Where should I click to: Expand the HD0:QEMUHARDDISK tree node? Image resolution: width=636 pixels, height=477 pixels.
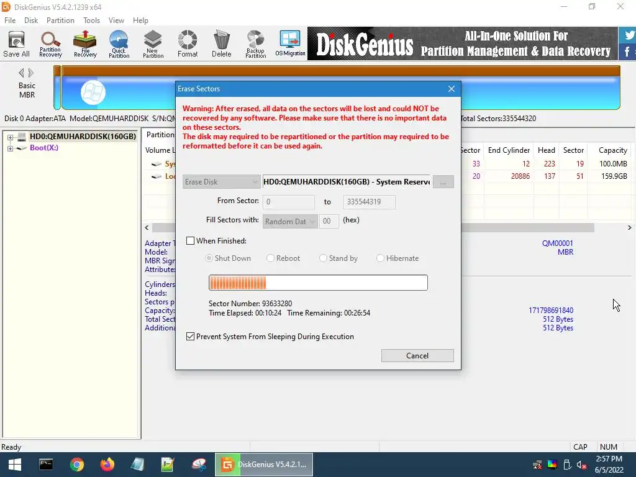point(10,137)
